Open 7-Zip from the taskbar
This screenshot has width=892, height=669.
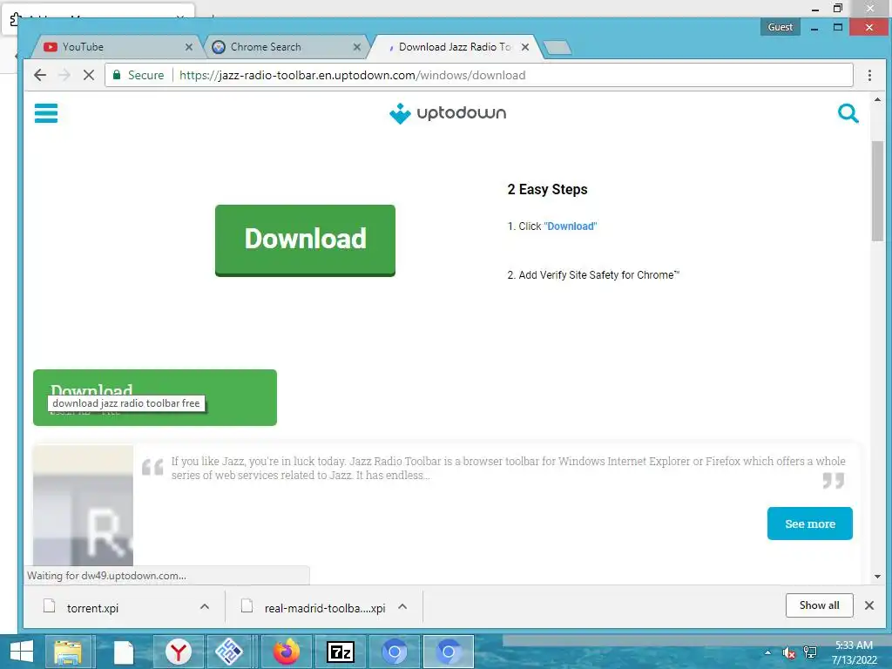[x=341, y=652]
